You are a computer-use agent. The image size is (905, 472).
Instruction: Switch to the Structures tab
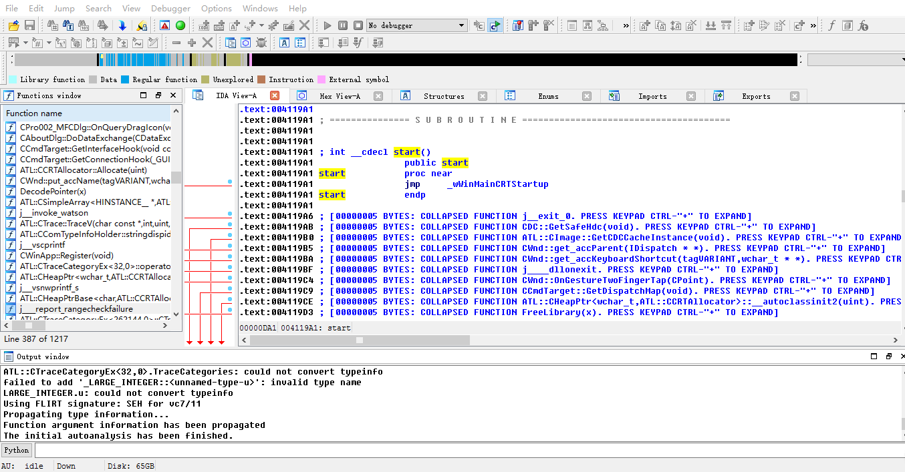tap(444, 96)
